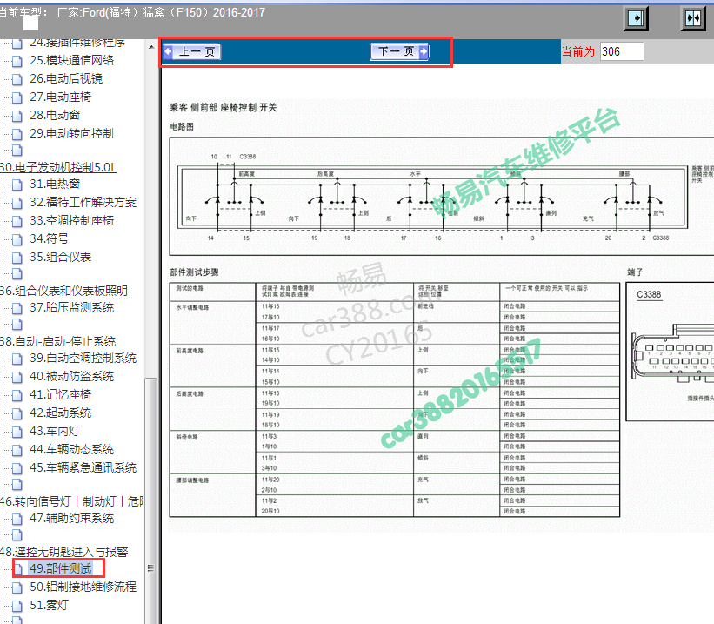Click document icon beside 49.部件测试
Image resolution: width=714 pixels, height=624 pixels.
pyautogui.click(x=18, y=569)
